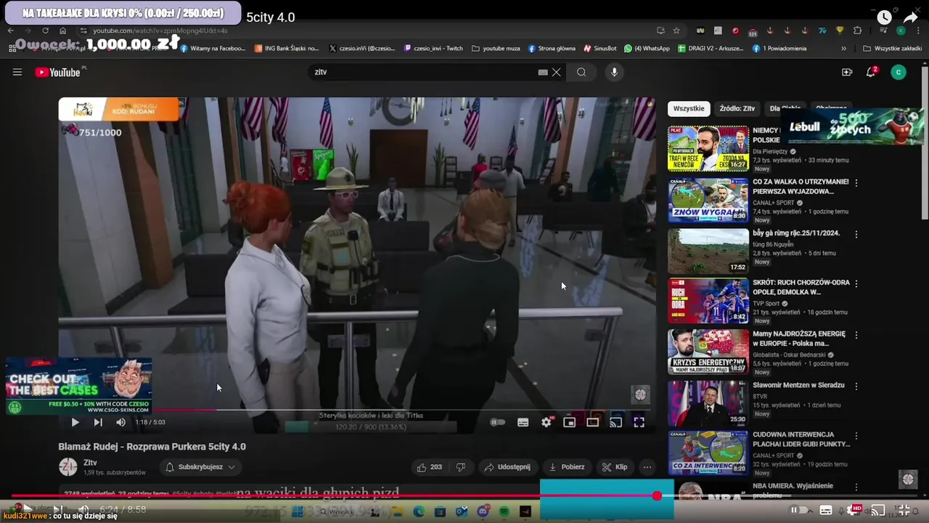Viewport: 929px width, 523px height.
Task: Open inner player settings gear
Action: click(546, 422)
